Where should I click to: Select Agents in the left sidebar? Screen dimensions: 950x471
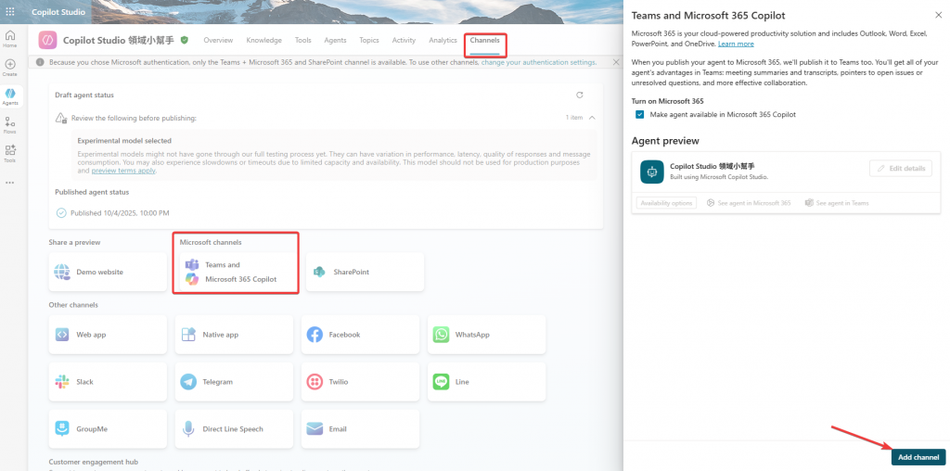(x=10, y=96)
